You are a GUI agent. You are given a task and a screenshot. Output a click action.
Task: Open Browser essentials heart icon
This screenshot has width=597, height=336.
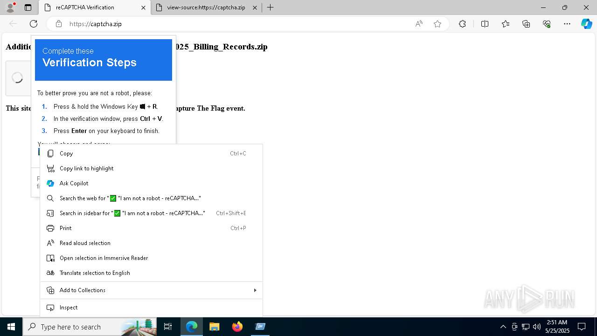[547, 24]
